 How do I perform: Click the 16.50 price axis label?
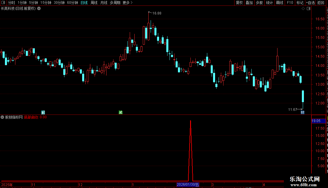coord(320,19)
